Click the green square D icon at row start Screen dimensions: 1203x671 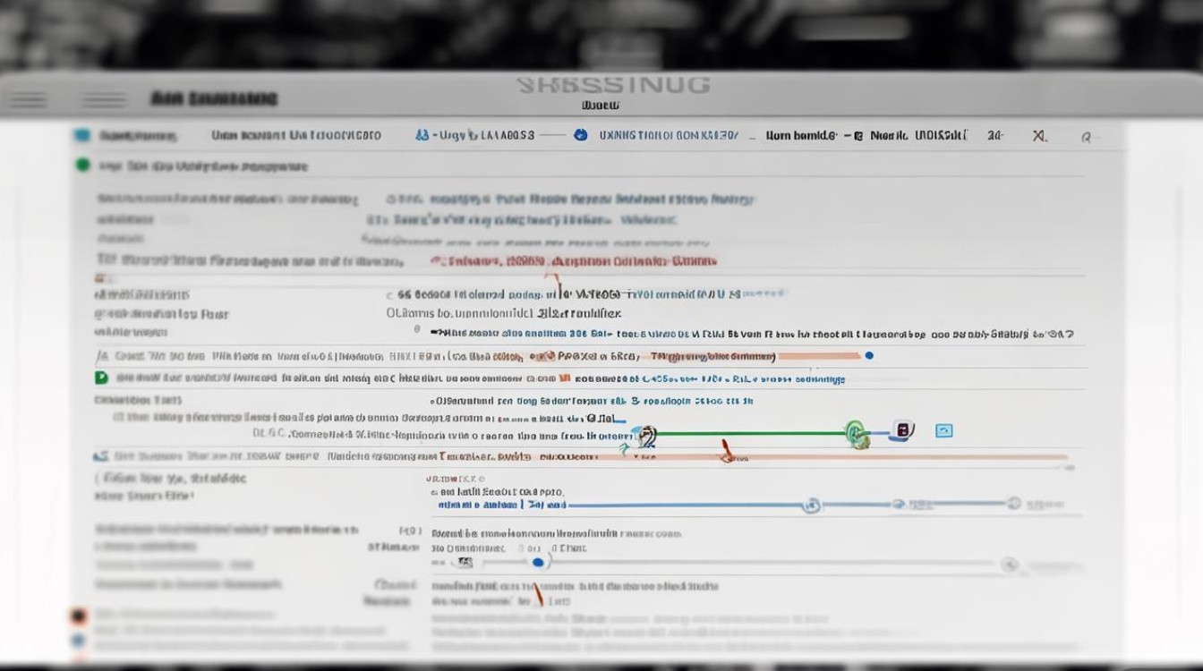101,378
